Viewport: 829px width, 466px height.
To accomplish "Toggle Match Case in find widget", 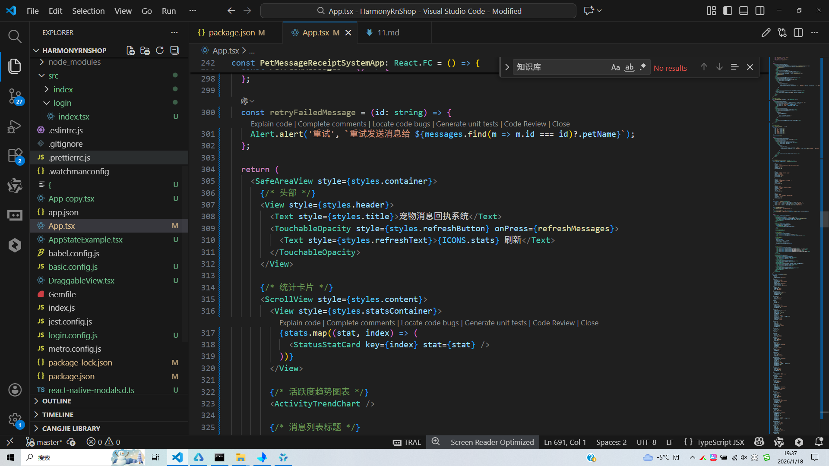I will pyautogui.click(x=615, y=67).
